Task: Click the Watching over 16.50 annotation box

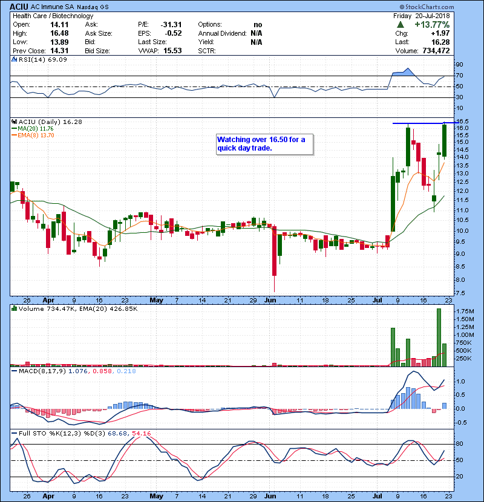Action: click(264, 144)
